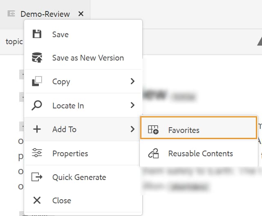Close the Demo-Review tab with X
The width and height of the screenshot is (262, 216).
(81, 14)
